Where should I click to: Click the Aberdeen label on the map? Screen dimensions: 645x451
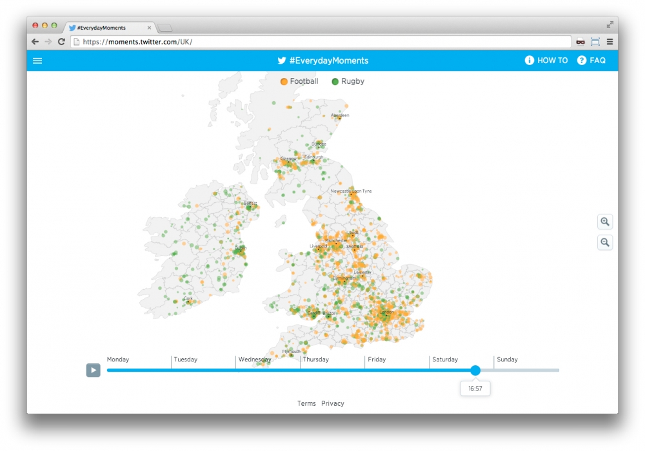(340, 115)
